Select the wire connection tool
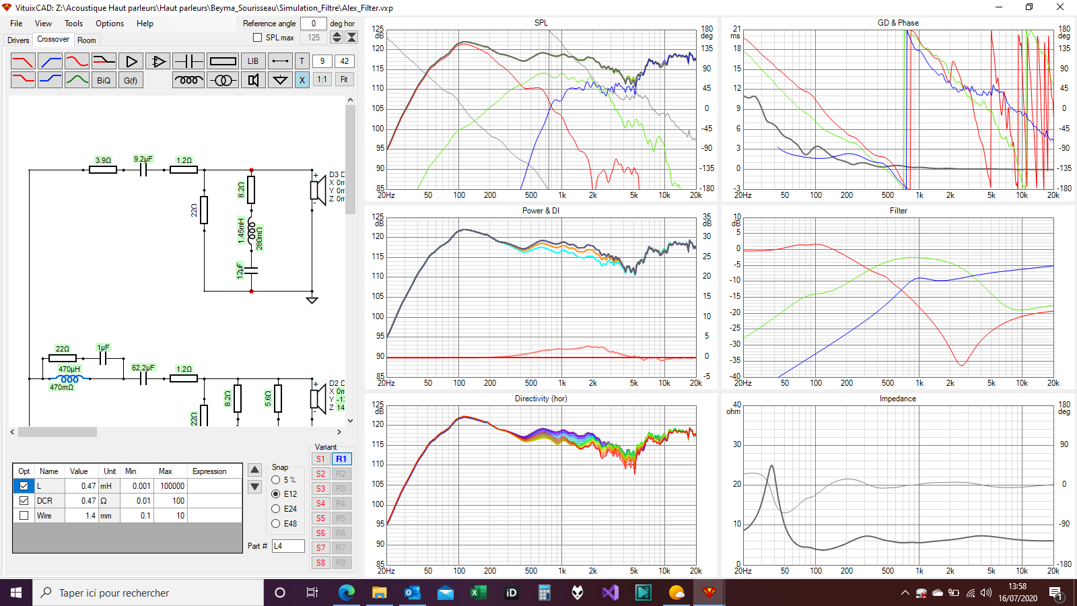1077x606 pixels. (280, 61)
